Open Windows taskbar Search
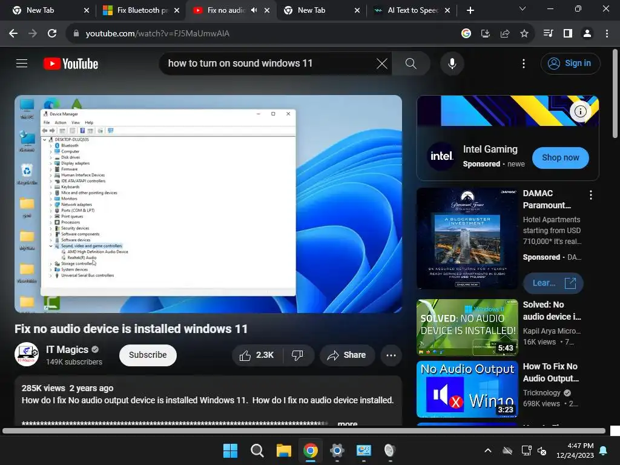This screenshot has width=620, height=465. [257, 450]
